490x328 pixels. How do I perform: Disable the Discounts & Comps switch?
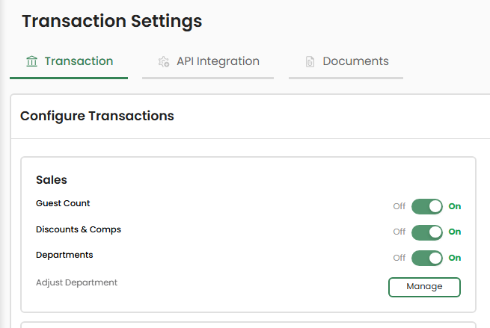point(427,232)
